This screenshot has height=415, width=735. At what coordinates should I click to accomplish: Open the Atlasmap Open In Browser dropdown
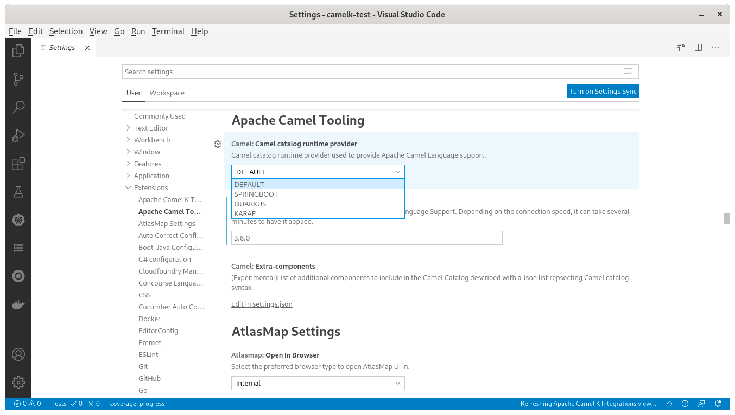tap(318, 383)
